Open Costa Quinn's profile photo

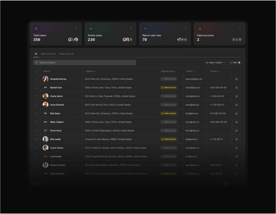click(45, 96)
